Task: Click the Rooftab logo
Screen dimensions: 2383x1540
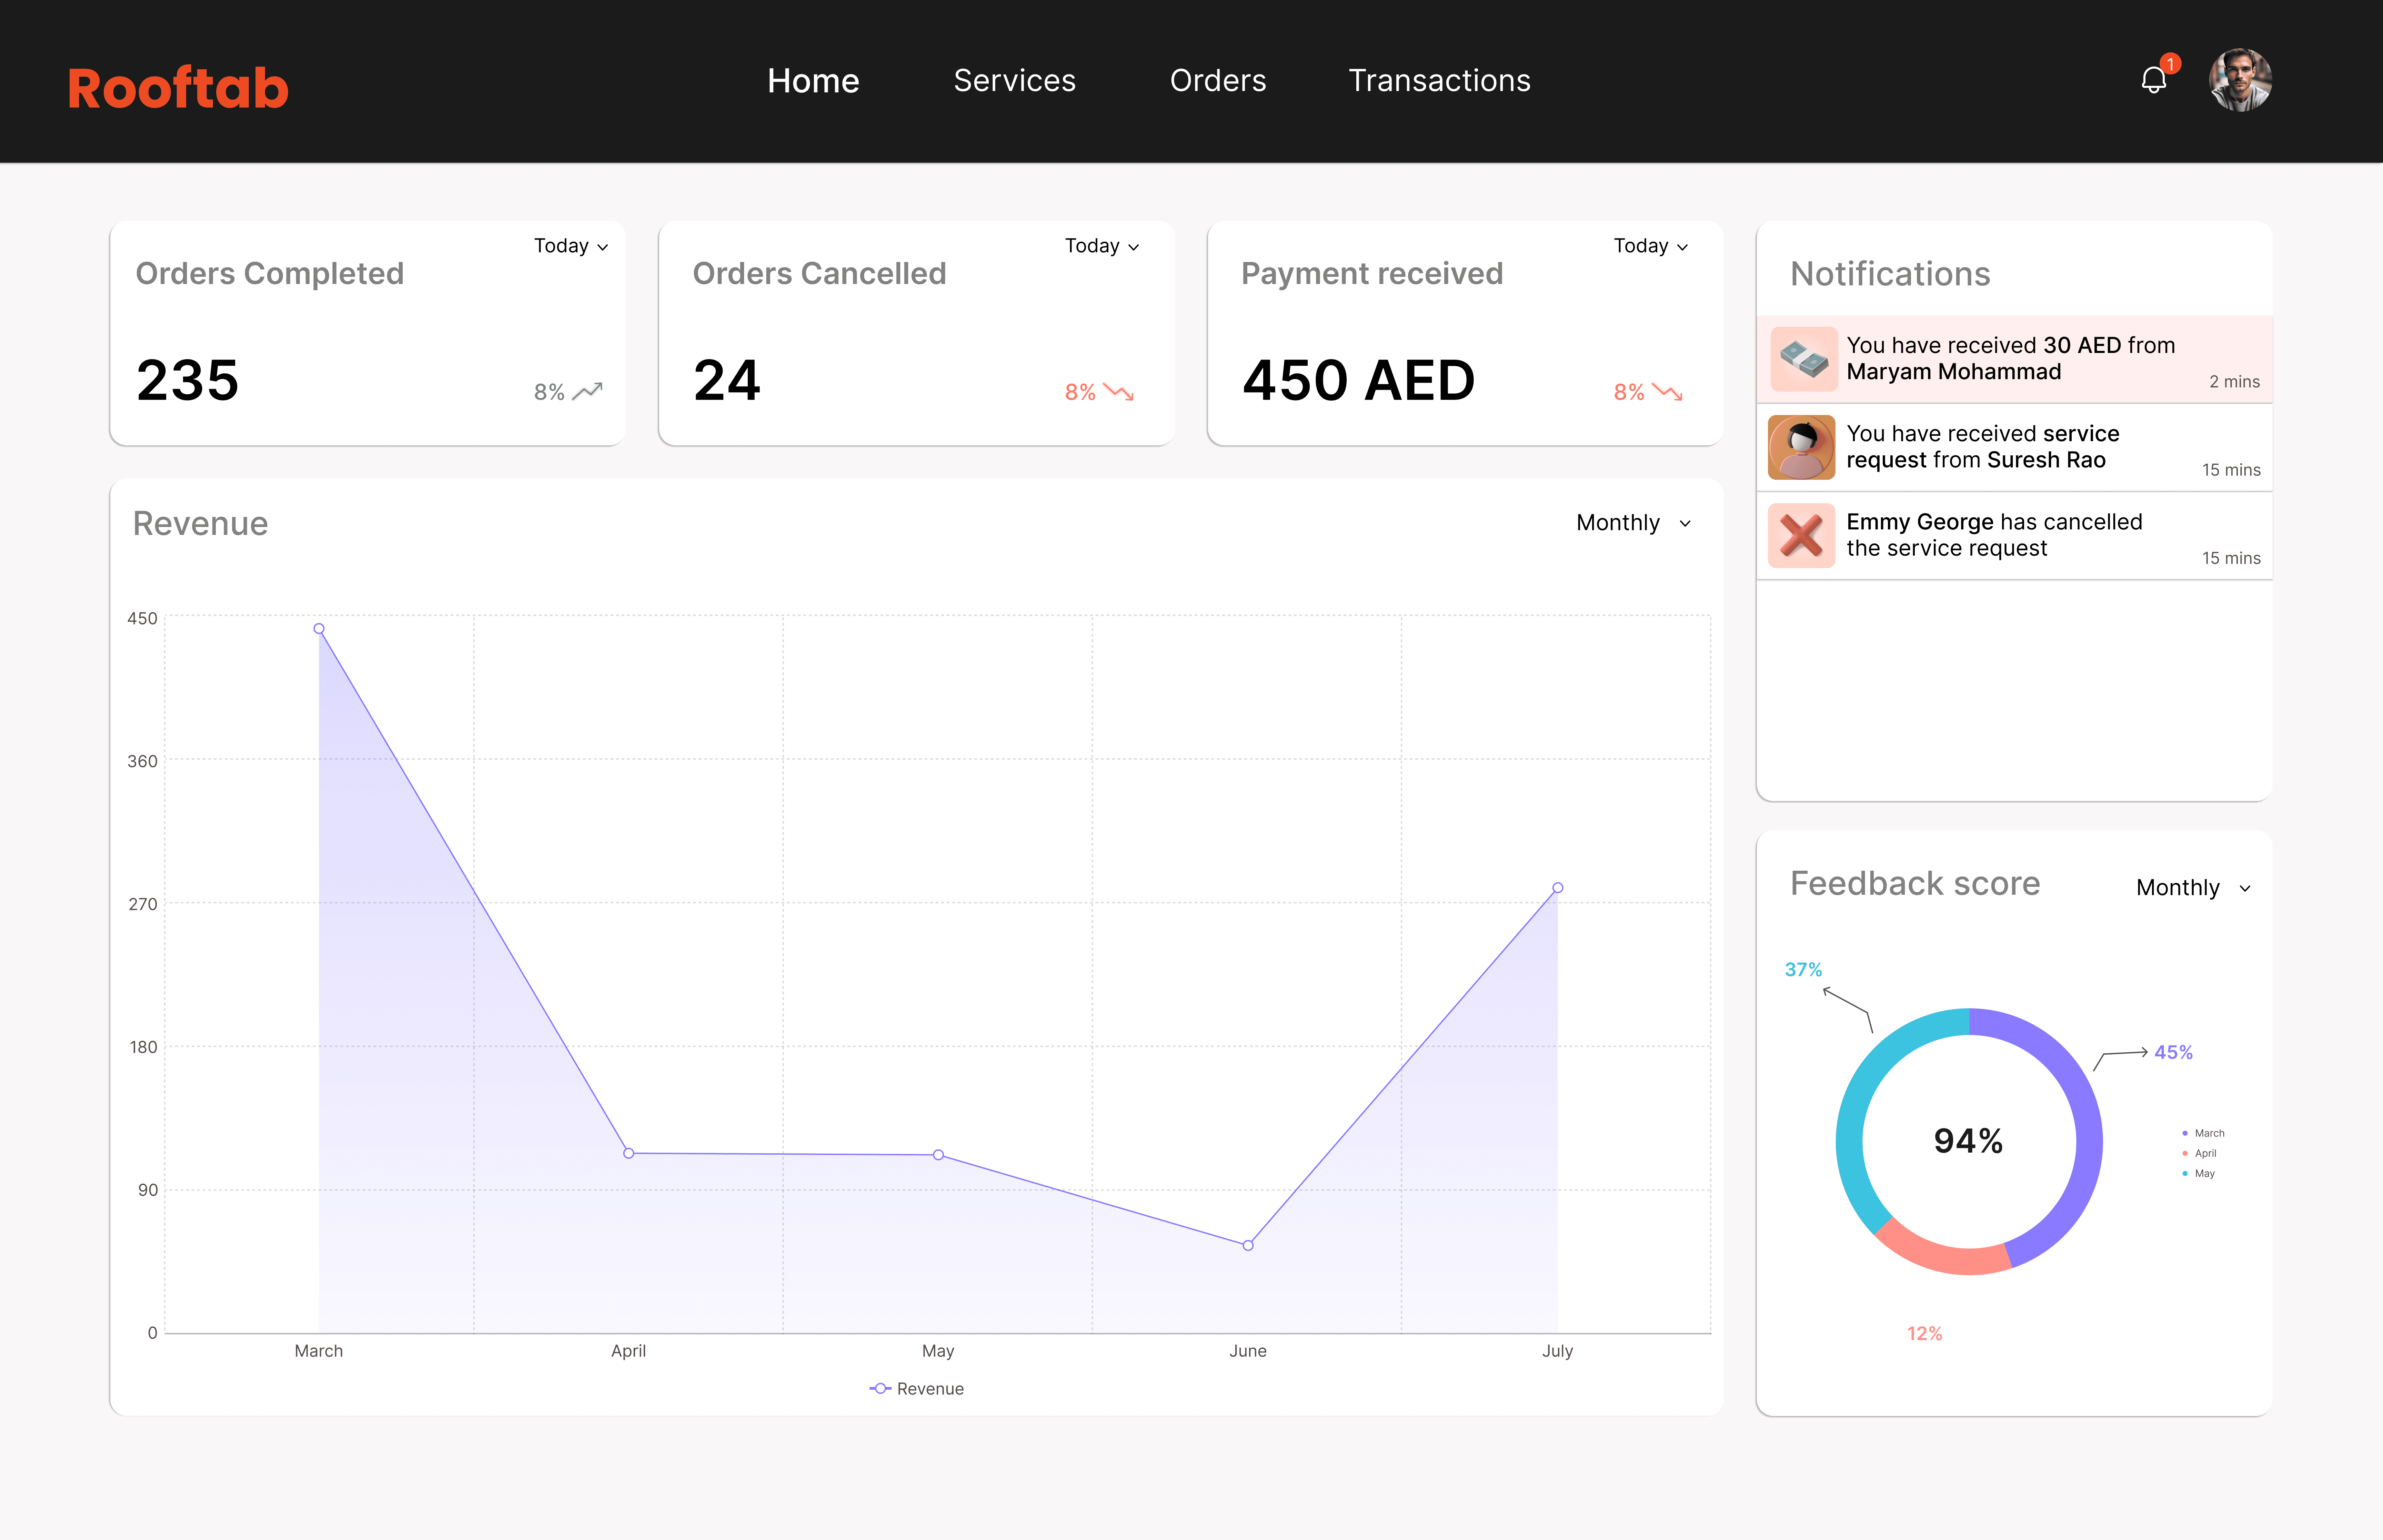Action: [x=178, y=88]
